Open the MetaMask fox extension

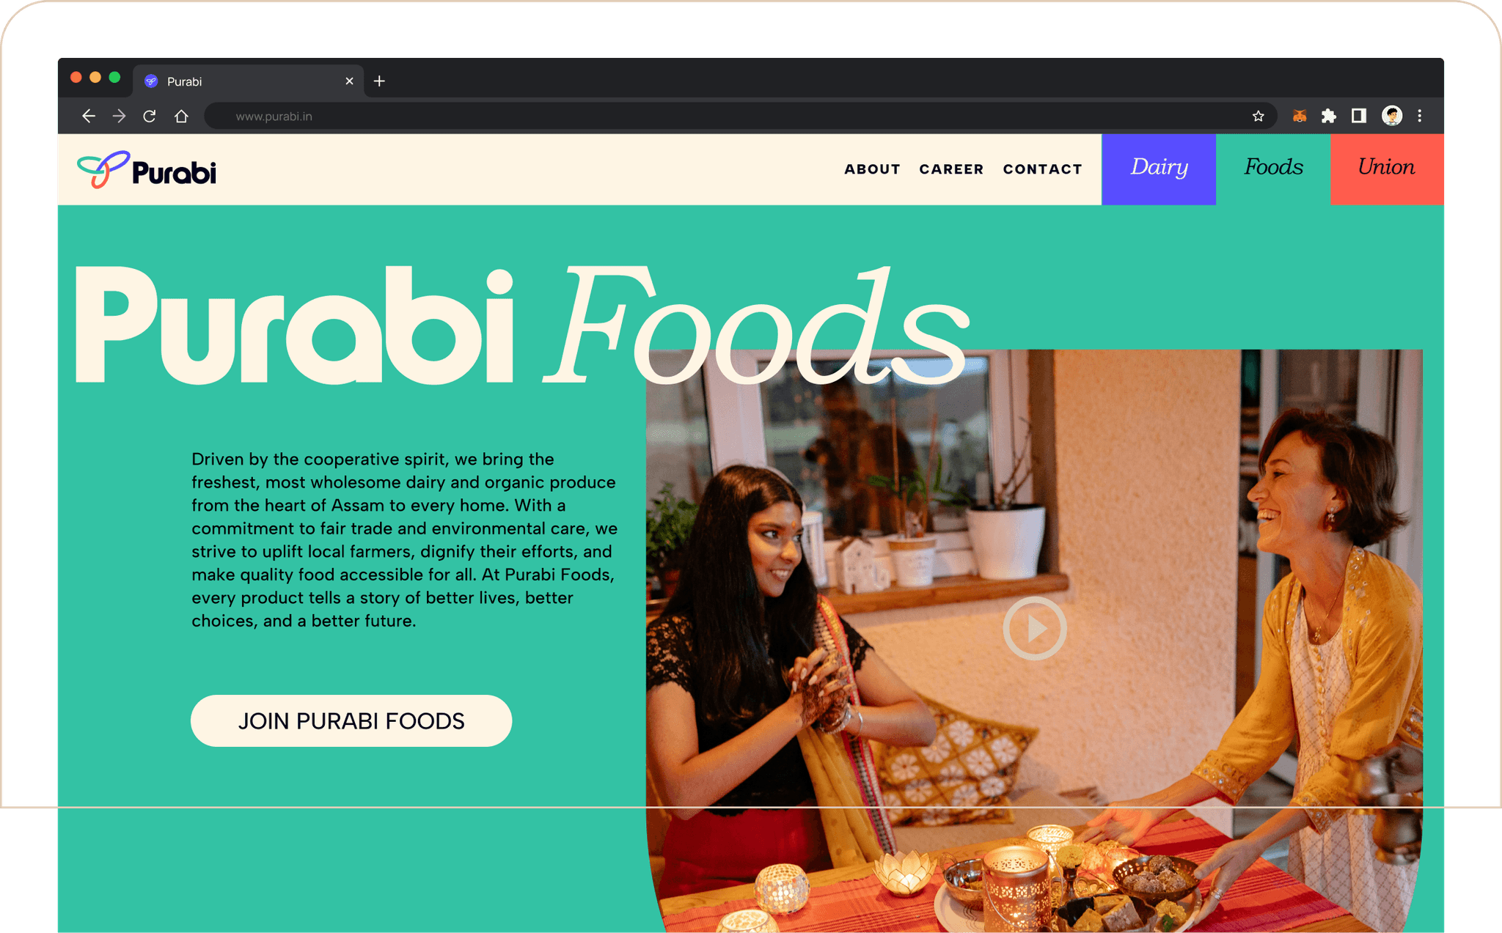[x=1300, y=116]
